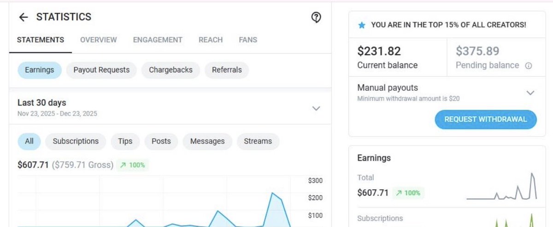Select the Earnings filter chip
The width and height of the screenshot is (553, 227).
(39, 70)
